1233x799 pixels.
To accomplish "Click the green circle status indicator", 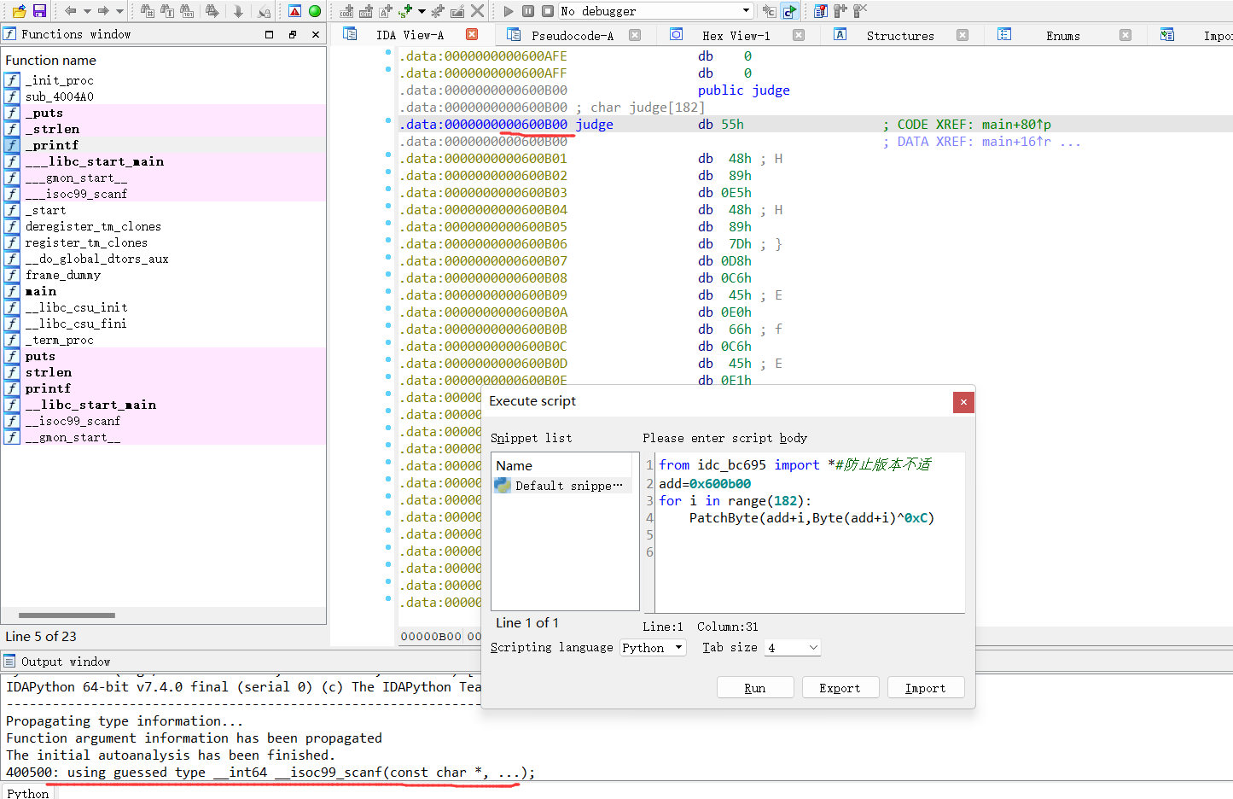I will [314, 11].
